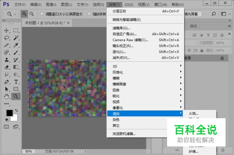Select the Smudge tool
The width and height of the screenshot is (234, 155).
point(6,74)
